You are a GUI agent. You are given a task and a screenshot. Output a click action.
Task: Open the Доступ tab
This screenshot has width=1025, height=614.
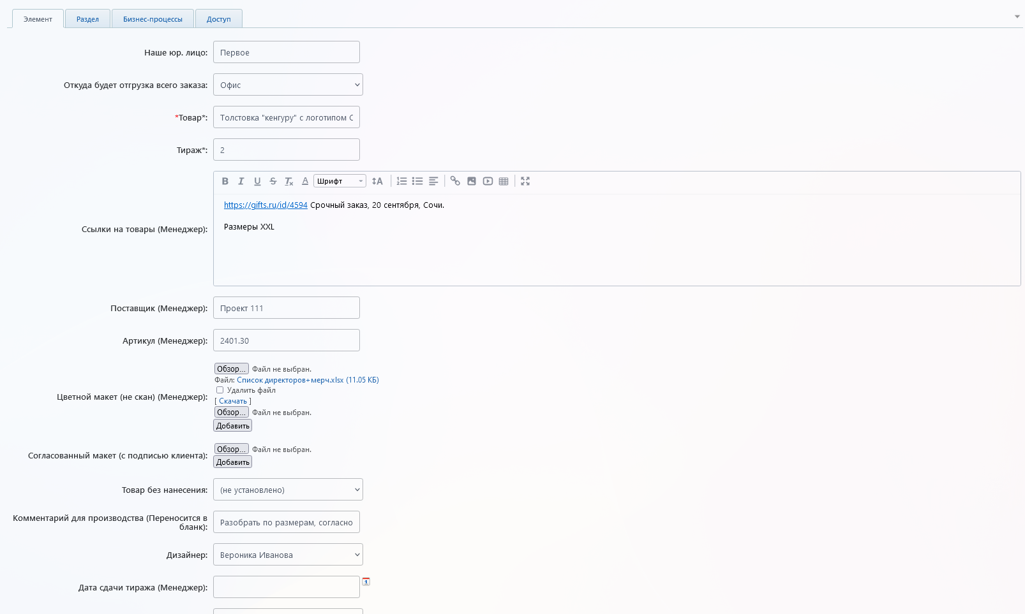click(x=218, y=19)
